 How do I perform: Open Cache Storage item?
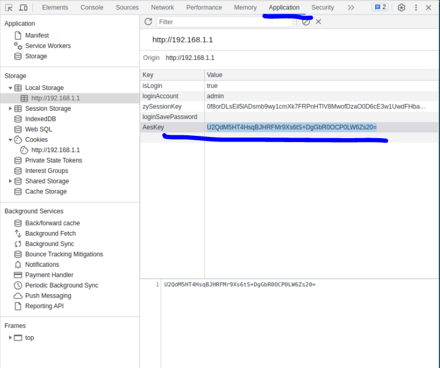coord(46,191)
